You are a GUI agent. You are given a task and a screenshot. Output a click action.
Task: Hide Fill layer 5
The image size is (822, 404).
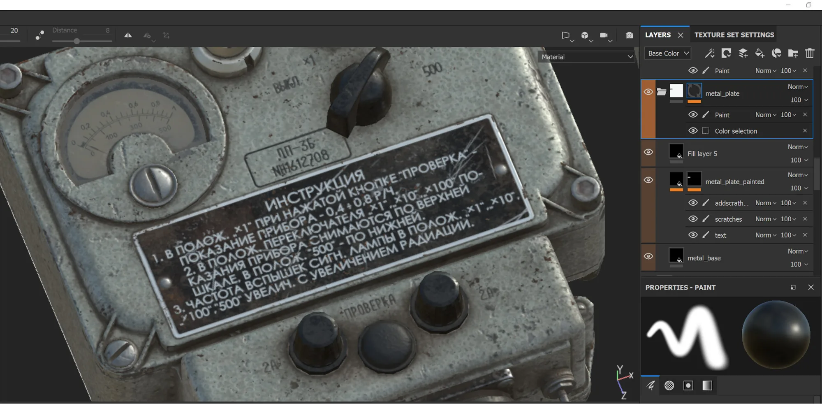click(648, 152)
